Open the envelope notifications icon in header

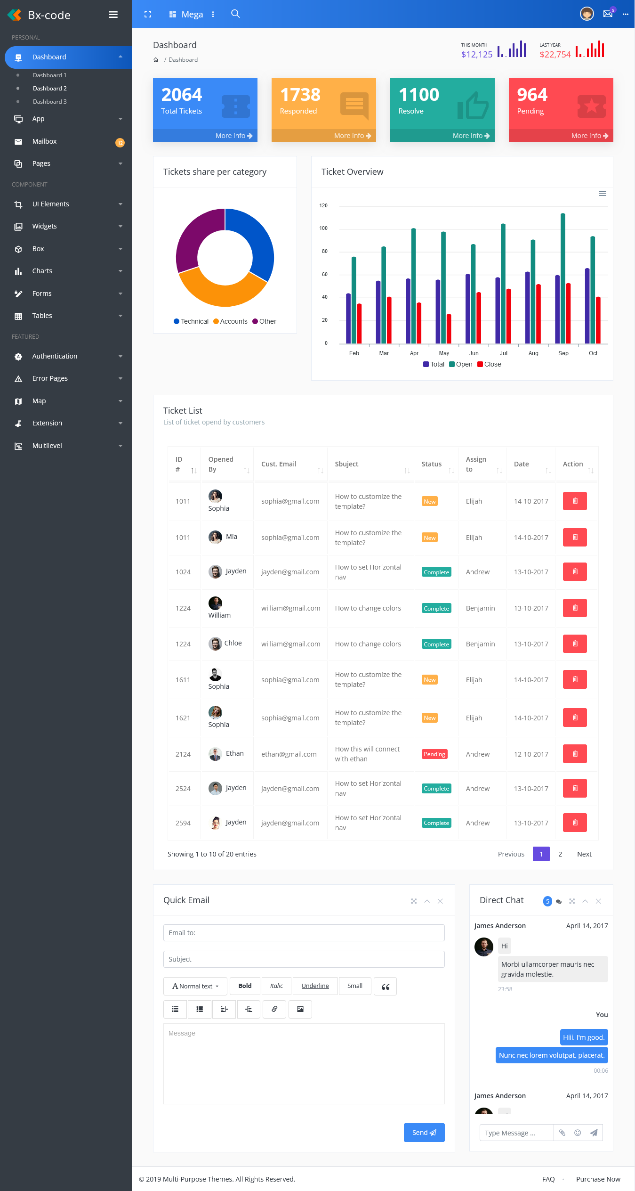608,14
